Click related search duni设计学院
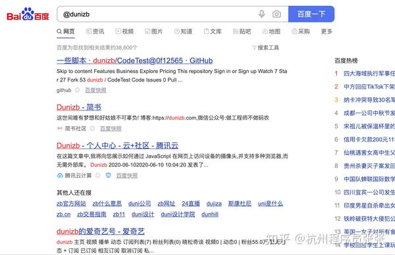Viewport: 395px width, 255px height. tap(178, 214)
